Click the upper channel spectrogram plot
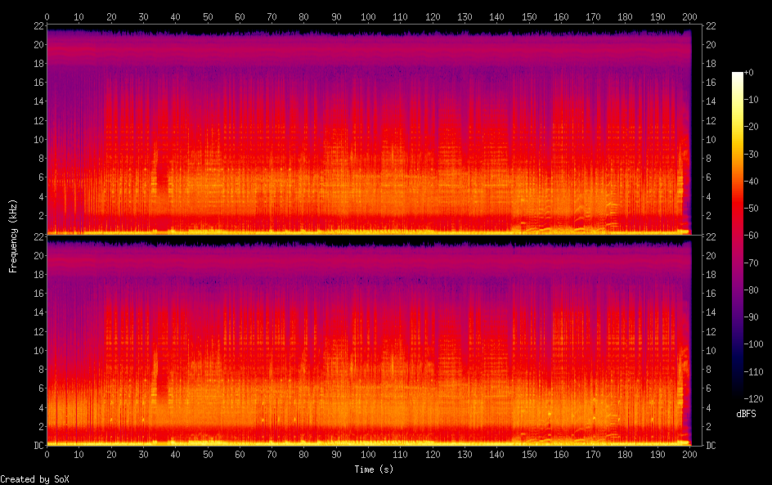Screen dimensions: 772x485 (375, 129)
